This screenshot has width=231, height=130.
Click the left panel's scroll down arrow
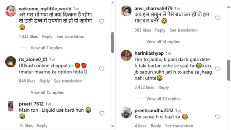point(112,126)
